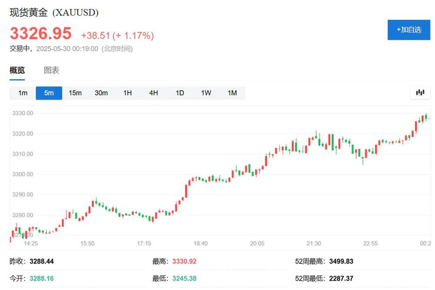Click the +加自选 add to watchlist button
This screenshot has height=290, width=435.
pyautogui.click(x=409, y=29)
